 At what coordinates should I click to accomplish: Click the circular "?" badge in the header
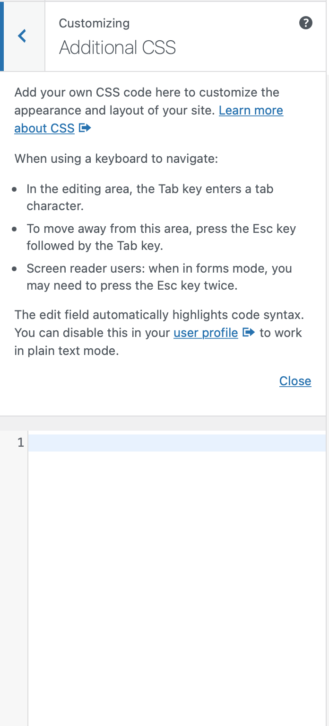(x=306, y=23)
